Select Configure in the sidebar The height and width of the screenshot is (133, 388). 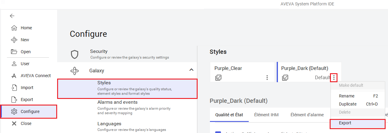(x=30, y=111)
